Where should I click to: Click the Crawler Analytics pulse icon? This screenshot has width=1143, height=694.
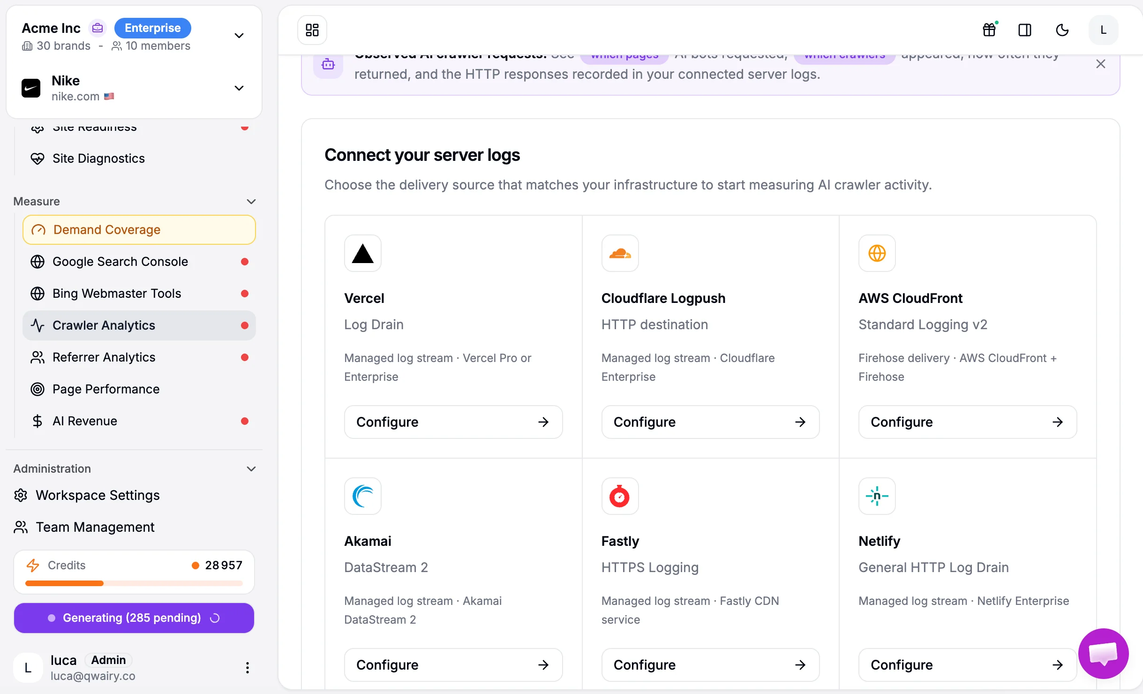click(38, 325)
